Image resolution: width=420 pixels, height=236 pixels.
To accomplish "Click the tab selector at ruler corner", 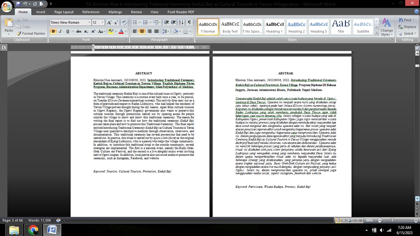I will tap(4, 47).
